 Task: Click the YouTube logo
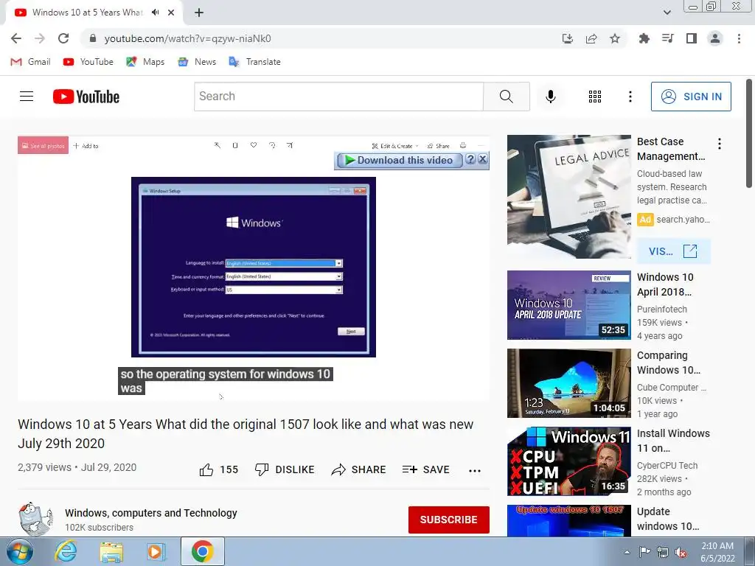[86, 97]
